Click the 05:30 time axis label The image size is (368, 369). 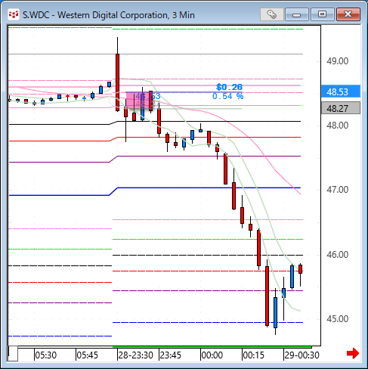pos(46,355)
